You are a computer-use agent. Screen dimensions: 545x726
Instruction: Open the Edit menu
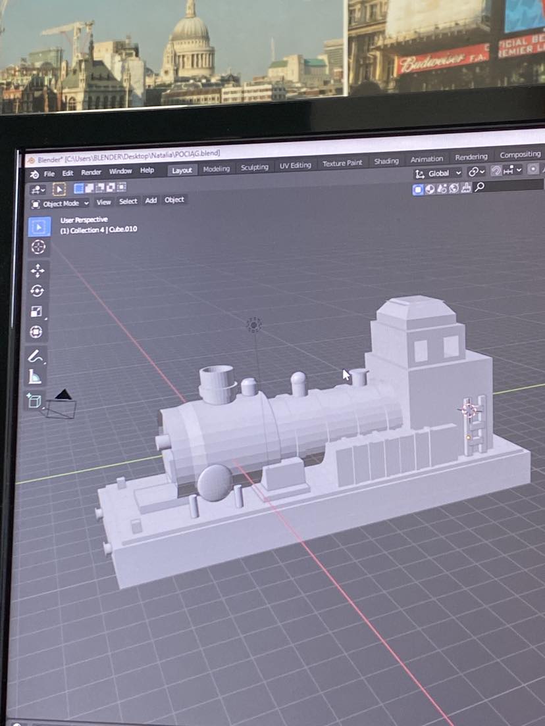pyautogui.click(x=68, y=173)
